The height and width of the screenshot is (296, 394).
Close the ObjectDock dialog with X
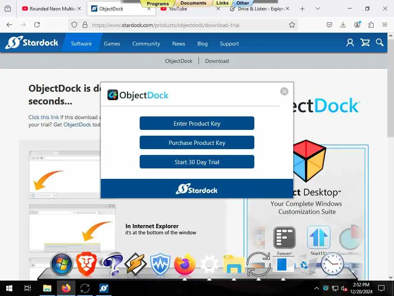[x=284, y=91]
